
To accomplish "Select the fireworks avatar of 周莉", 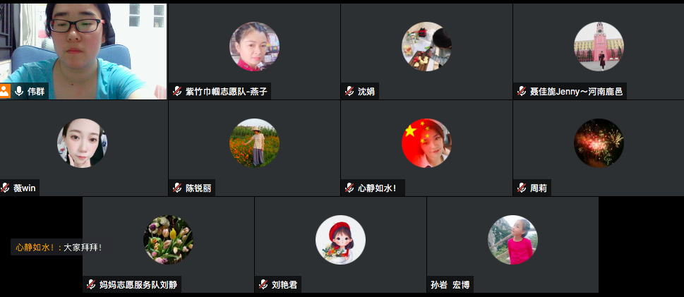I will click(599, 143).
